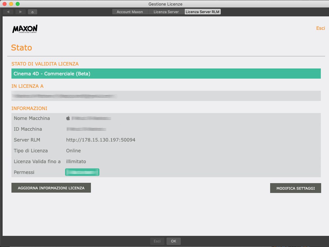Click the bottom Esci button
Viewport: 329px width, 247px height.
pyautogui.click(x=157, y=241)
